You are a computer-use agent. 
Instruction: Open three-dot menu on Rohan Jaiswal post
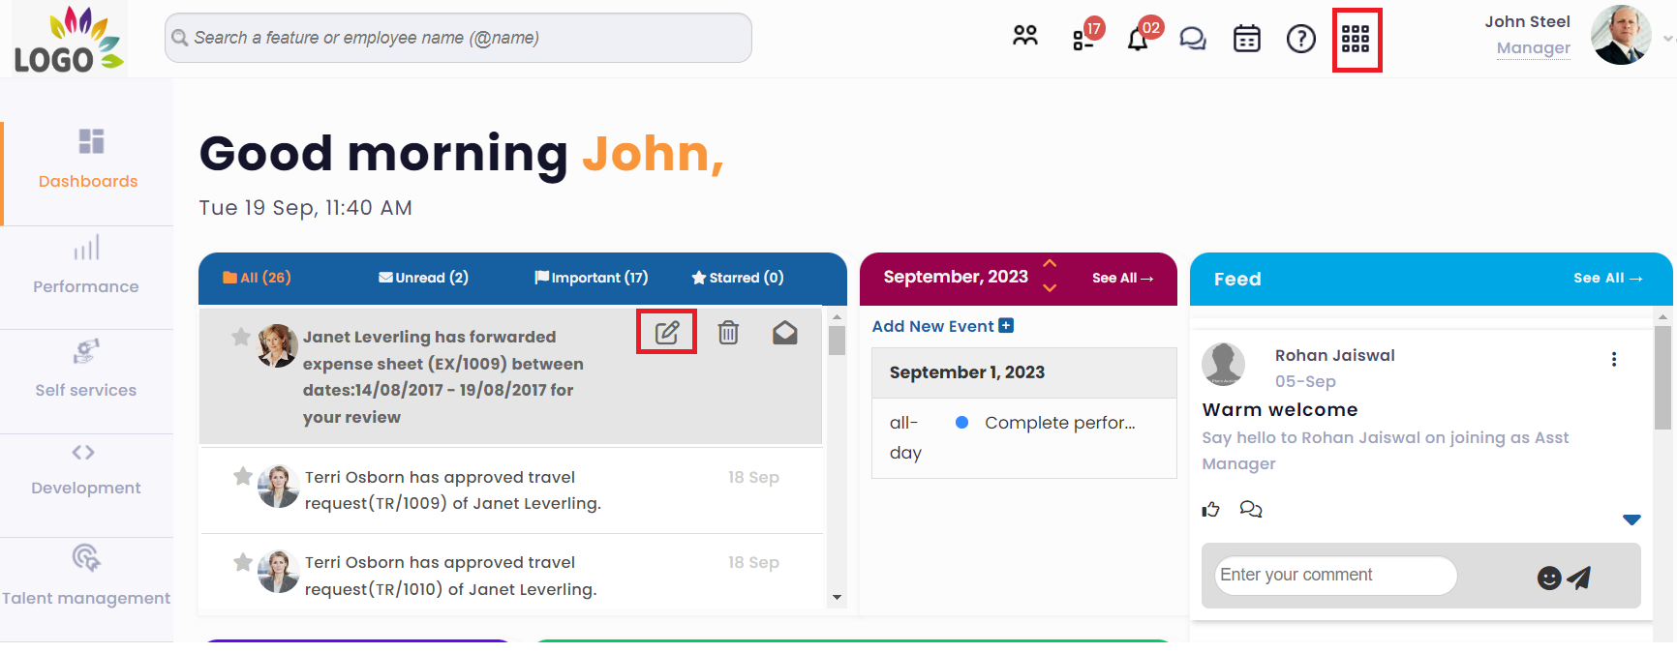1614,359
